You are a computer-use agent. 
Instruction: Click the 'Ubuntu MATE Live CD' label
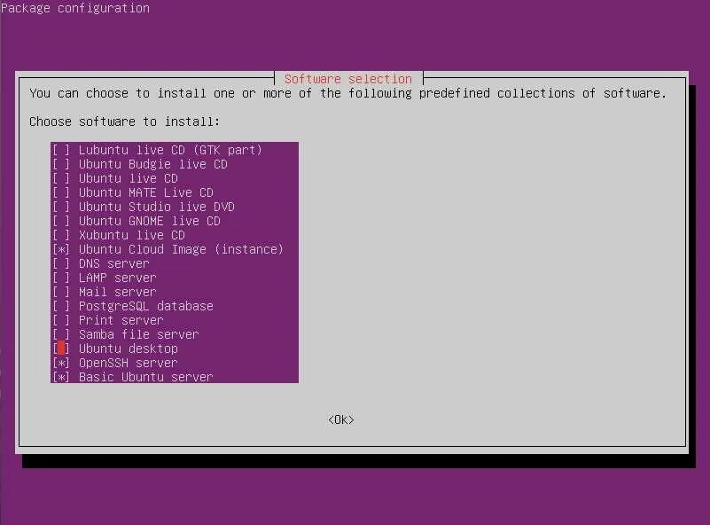coord(145,192)
